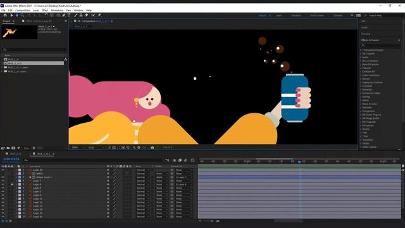Open the viewer magnification 100% dropdown

78,148
